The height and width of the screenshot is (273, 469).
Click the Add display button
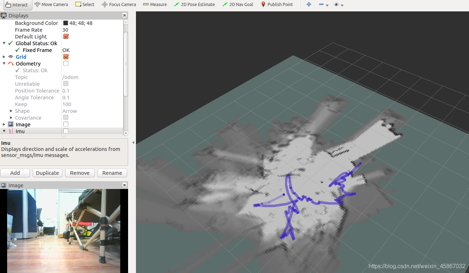(x=15, y=173)
